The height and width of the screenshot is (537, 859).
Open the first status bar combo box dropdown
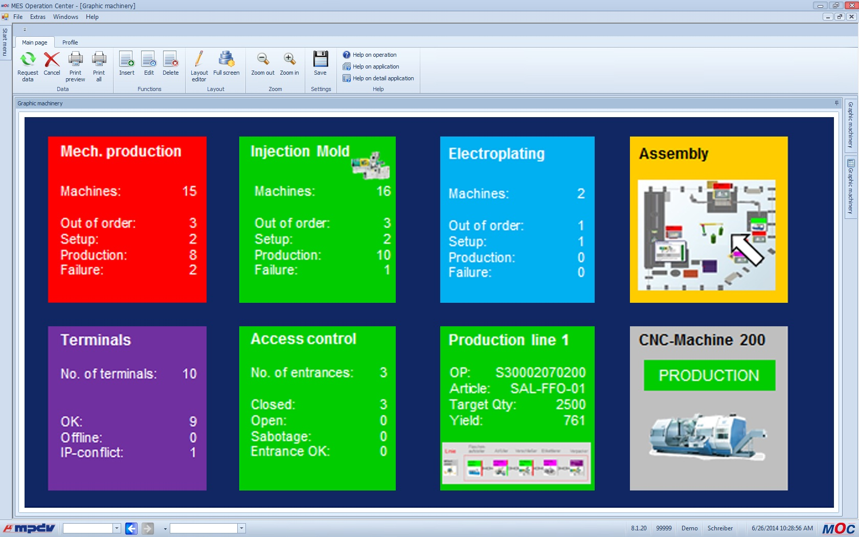(117, 528)
